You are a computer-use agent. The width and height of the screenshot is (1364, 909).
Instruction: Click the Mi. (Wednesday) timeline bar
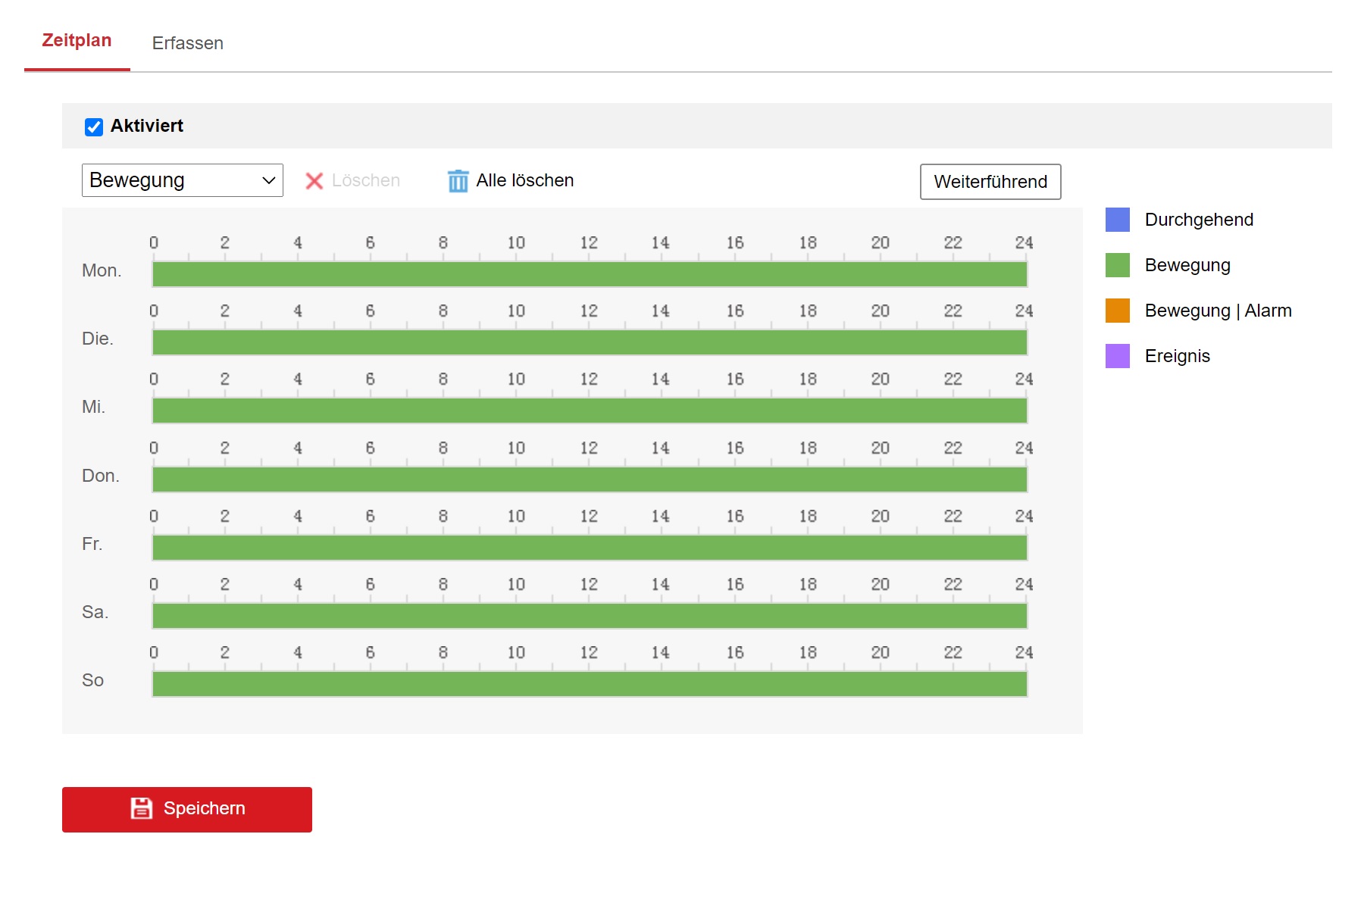[x=590, y=411]
